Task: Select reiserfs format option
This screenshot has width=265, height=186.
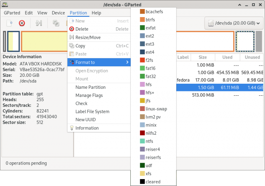Action: 154,158
